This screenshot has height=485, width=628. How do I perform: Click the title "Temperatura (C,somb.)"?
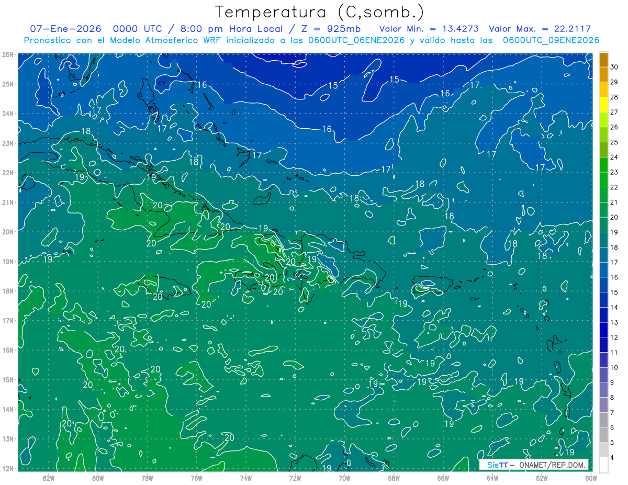[x=320, y=12]
